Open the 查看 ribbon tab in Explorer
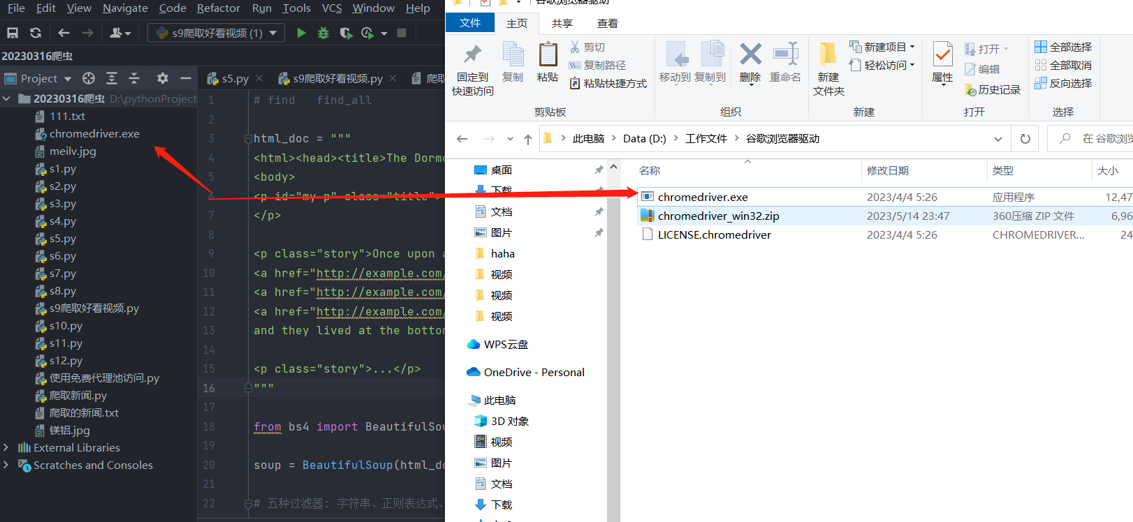 [608, 23]
